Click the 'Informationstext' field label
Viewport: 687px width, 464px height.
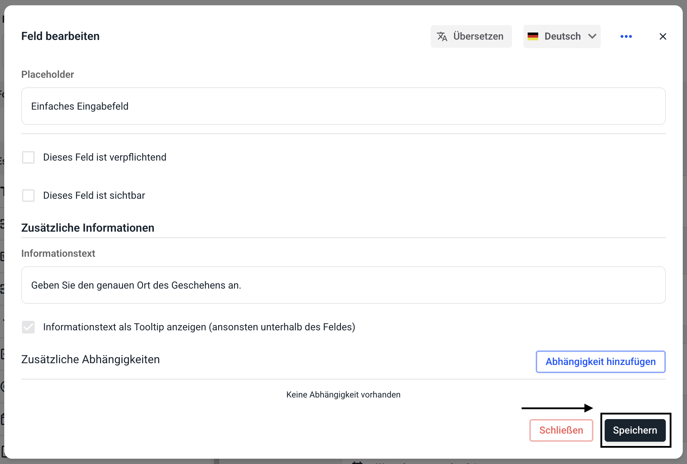point(58,254)
